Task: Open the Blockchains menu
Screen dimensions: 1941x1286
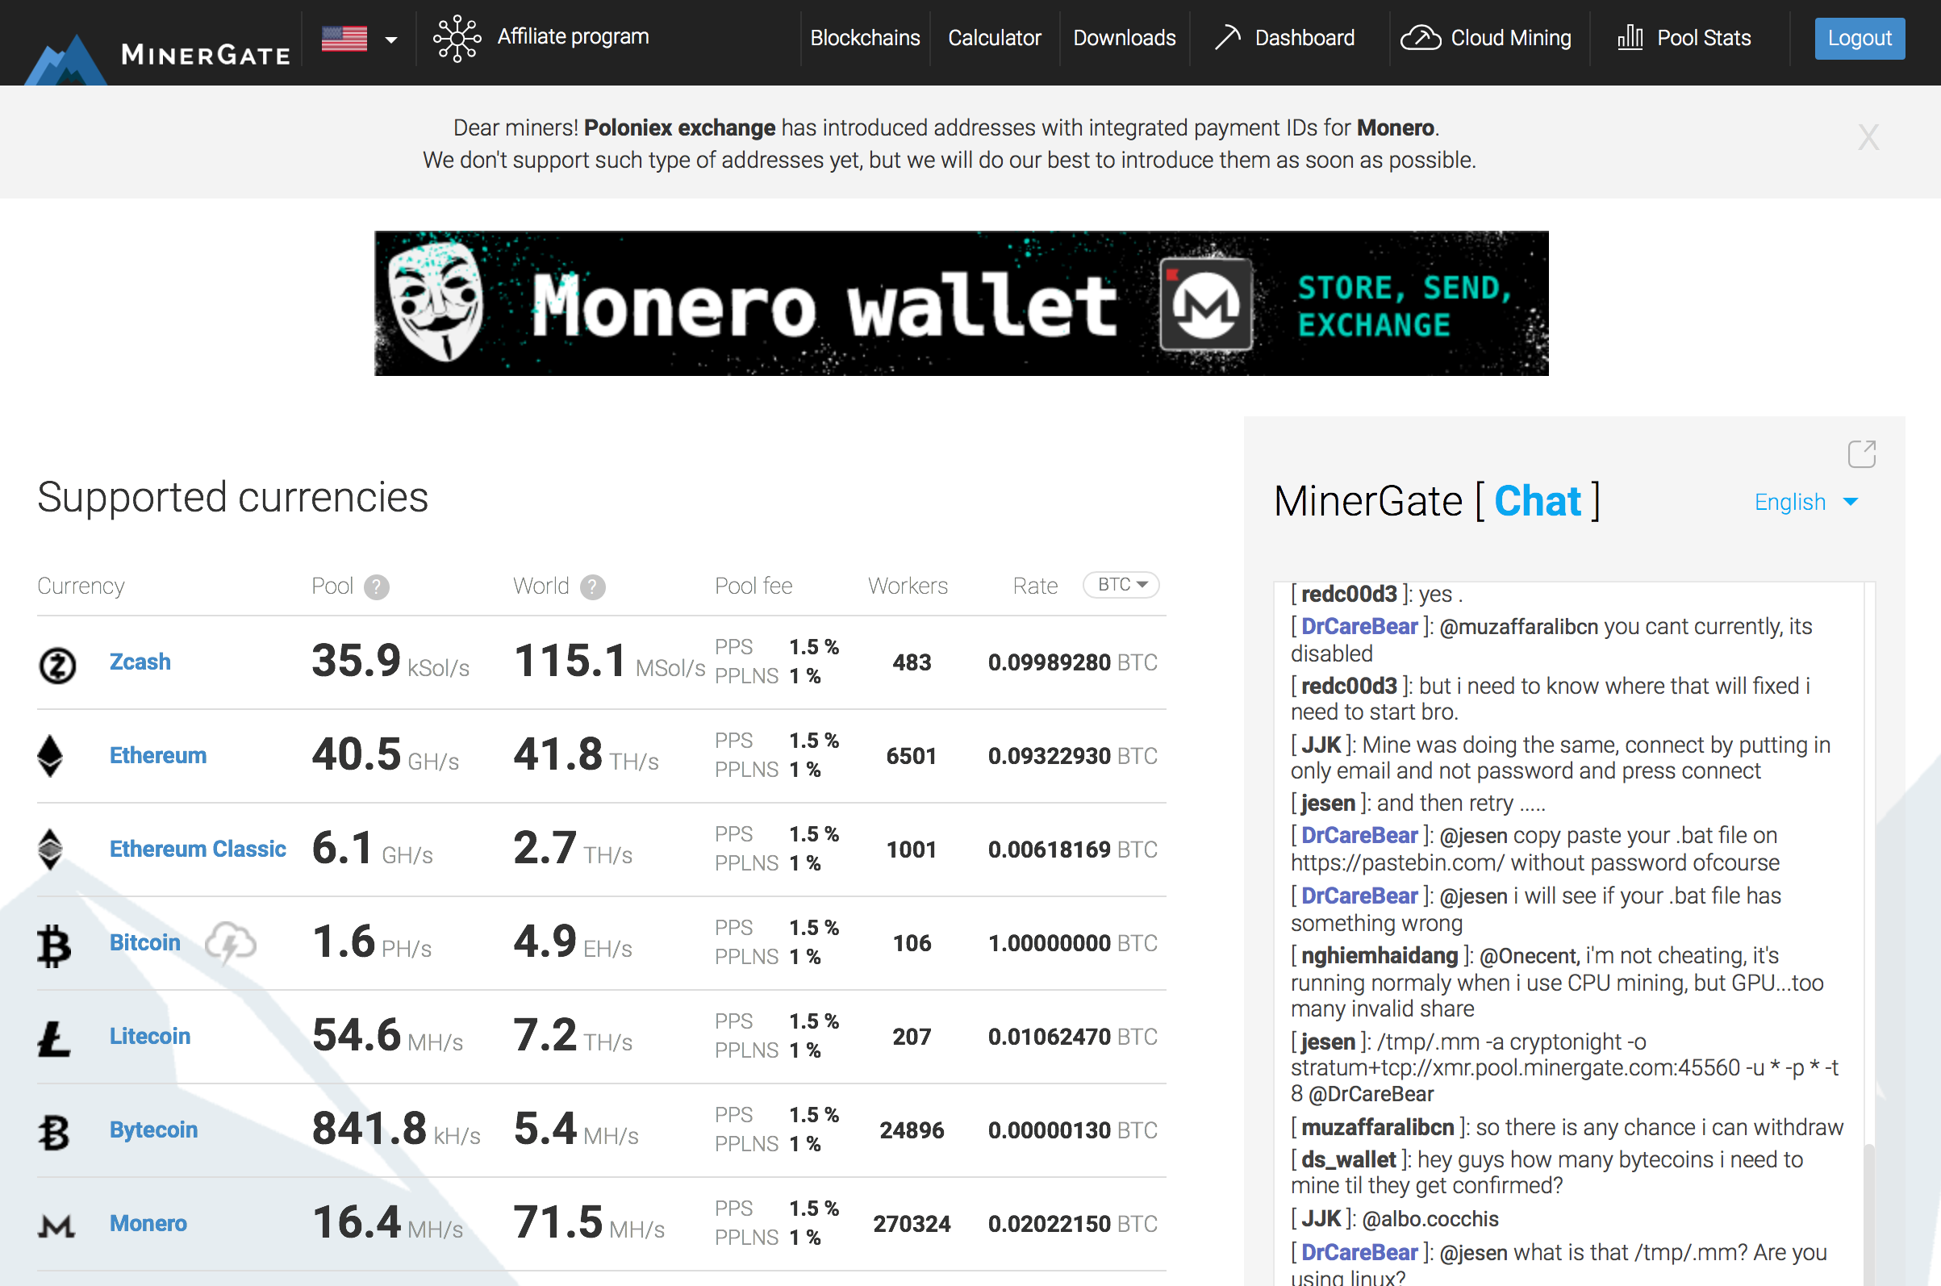Action: [x=864, y=38]
